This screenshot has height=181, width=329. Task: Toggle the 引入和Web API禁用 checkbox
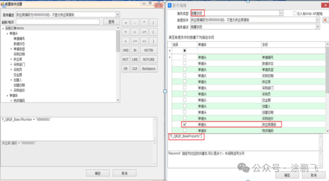point(295,13)
